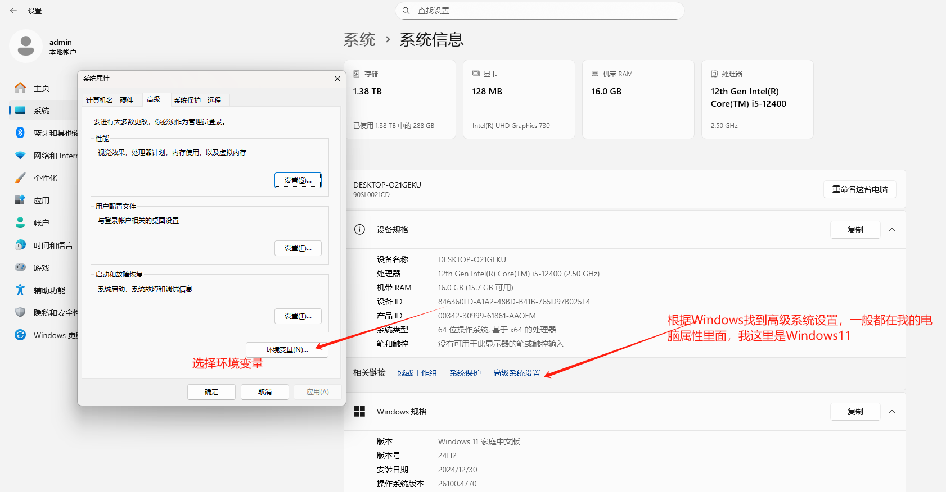This screenshot has width=946, height=492.
Task: Open 帐户 accounts settings
Action: pyautogui.click(x=43, y=223)
